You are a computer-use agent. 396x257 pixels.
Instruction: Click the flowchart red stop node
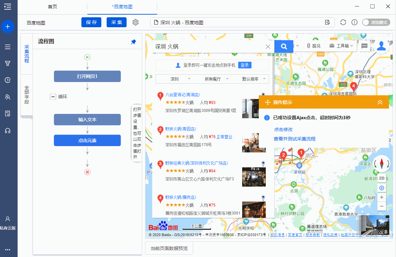(x=87, y=172)
